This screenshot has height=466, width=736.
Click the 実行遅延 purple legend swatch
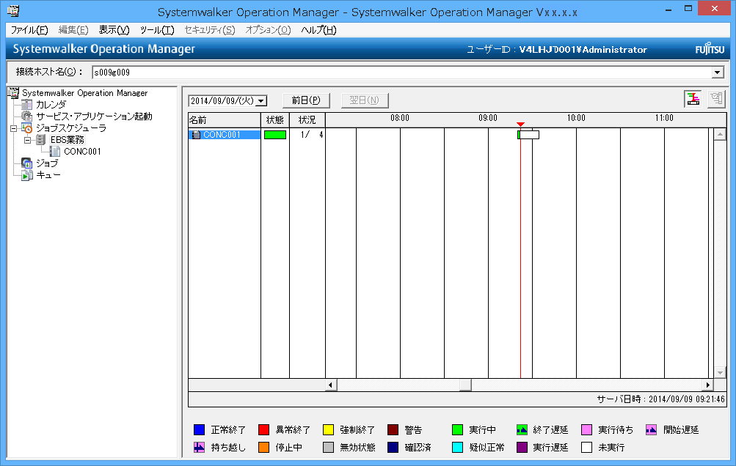[x=522, y=447]
